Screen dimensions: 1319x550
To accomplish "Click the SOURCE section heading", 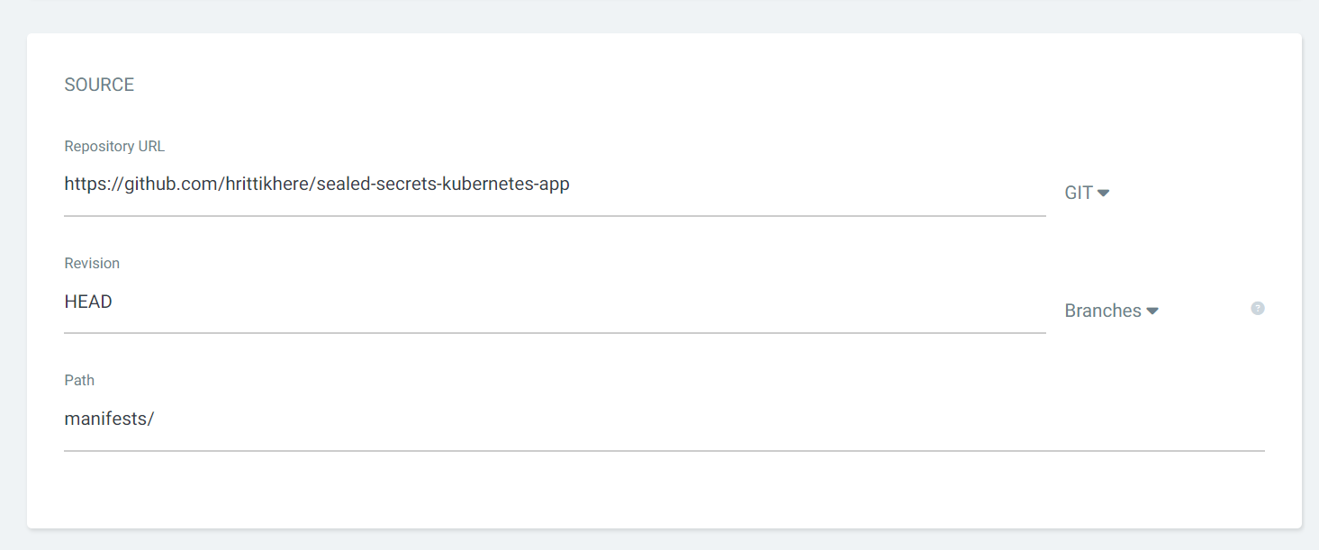I will (99, 84).
